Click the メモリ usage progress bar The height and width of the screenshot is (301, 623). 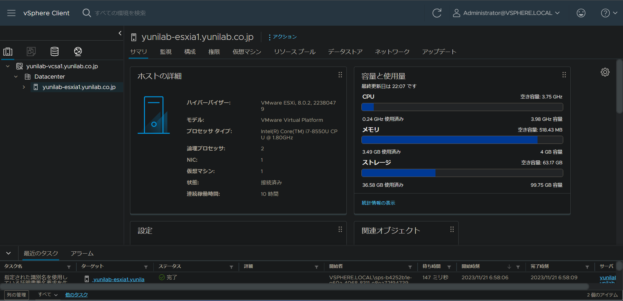(x=462, y=140)
